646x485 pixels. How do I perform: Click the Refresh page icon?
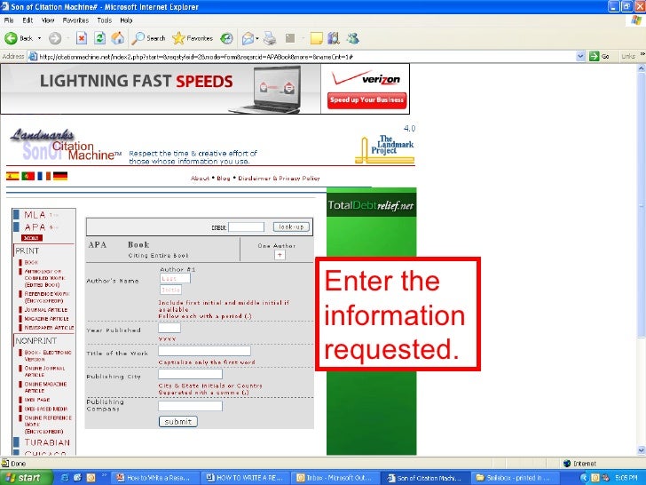pyautogui.click(x=99, y=38)
